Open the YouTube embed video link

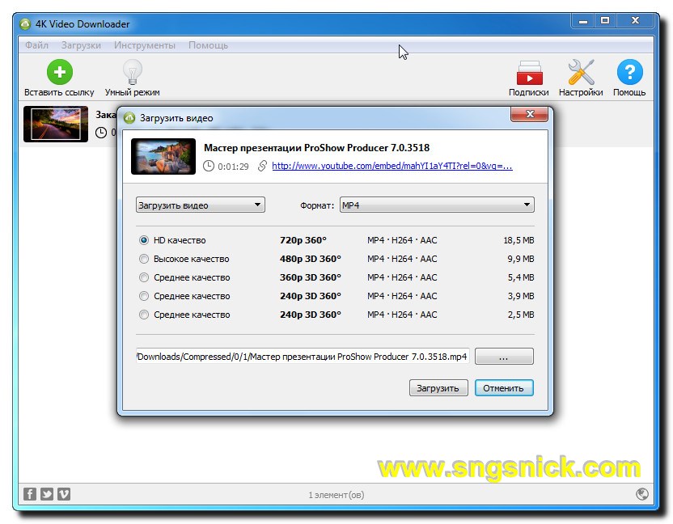click(x=392, y=166)
